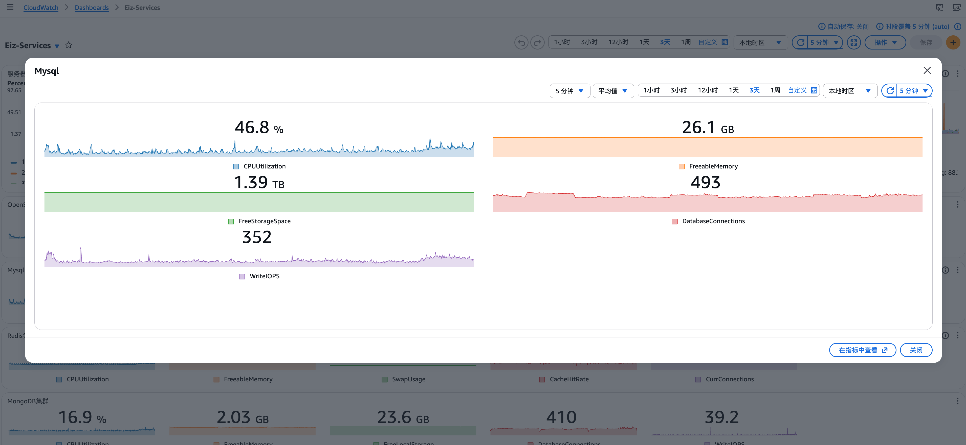Click the DatabaseConnections chart in modal
Screen dimensions: 966x445
point(708,202)
